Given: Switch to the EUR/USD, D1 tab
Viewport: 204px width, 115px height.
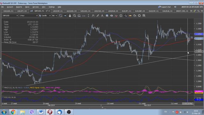Looking at the screenshot, I should click(x=9, y=11).
